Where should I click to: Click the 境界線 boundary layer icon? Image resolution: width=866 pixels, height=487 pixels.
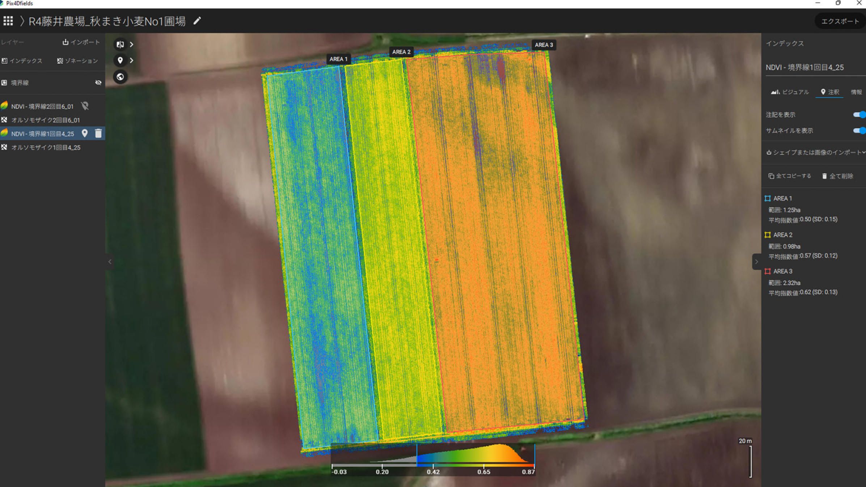point(4,82)
